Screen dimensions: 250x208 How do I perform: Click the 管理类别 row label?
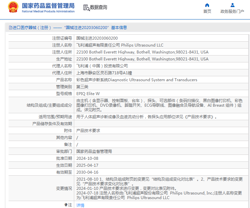(64, 87)
